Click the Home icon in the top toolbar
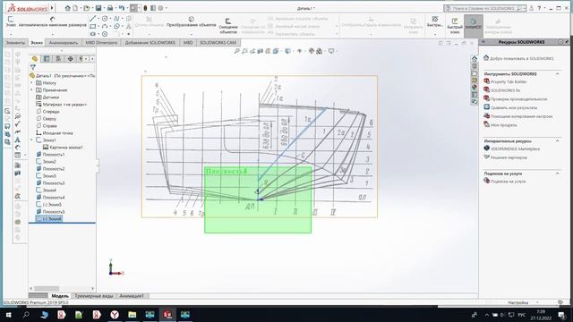573x322 pixels. pyautogui.click(x=67, y=8)
